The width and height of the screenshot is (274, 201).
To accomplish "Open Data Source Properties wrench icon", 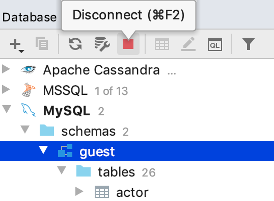I will [102, 44].
